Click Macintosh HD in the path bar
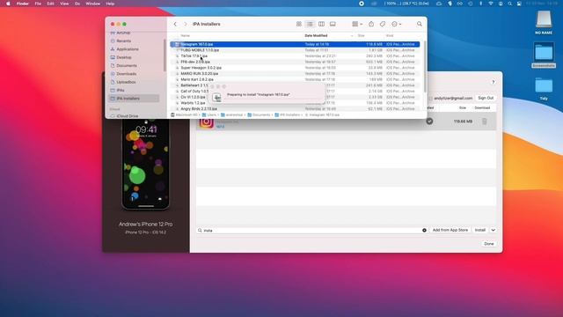Image resolution: width=563 pixels, height=317 pixels. (x=184, y=115)
